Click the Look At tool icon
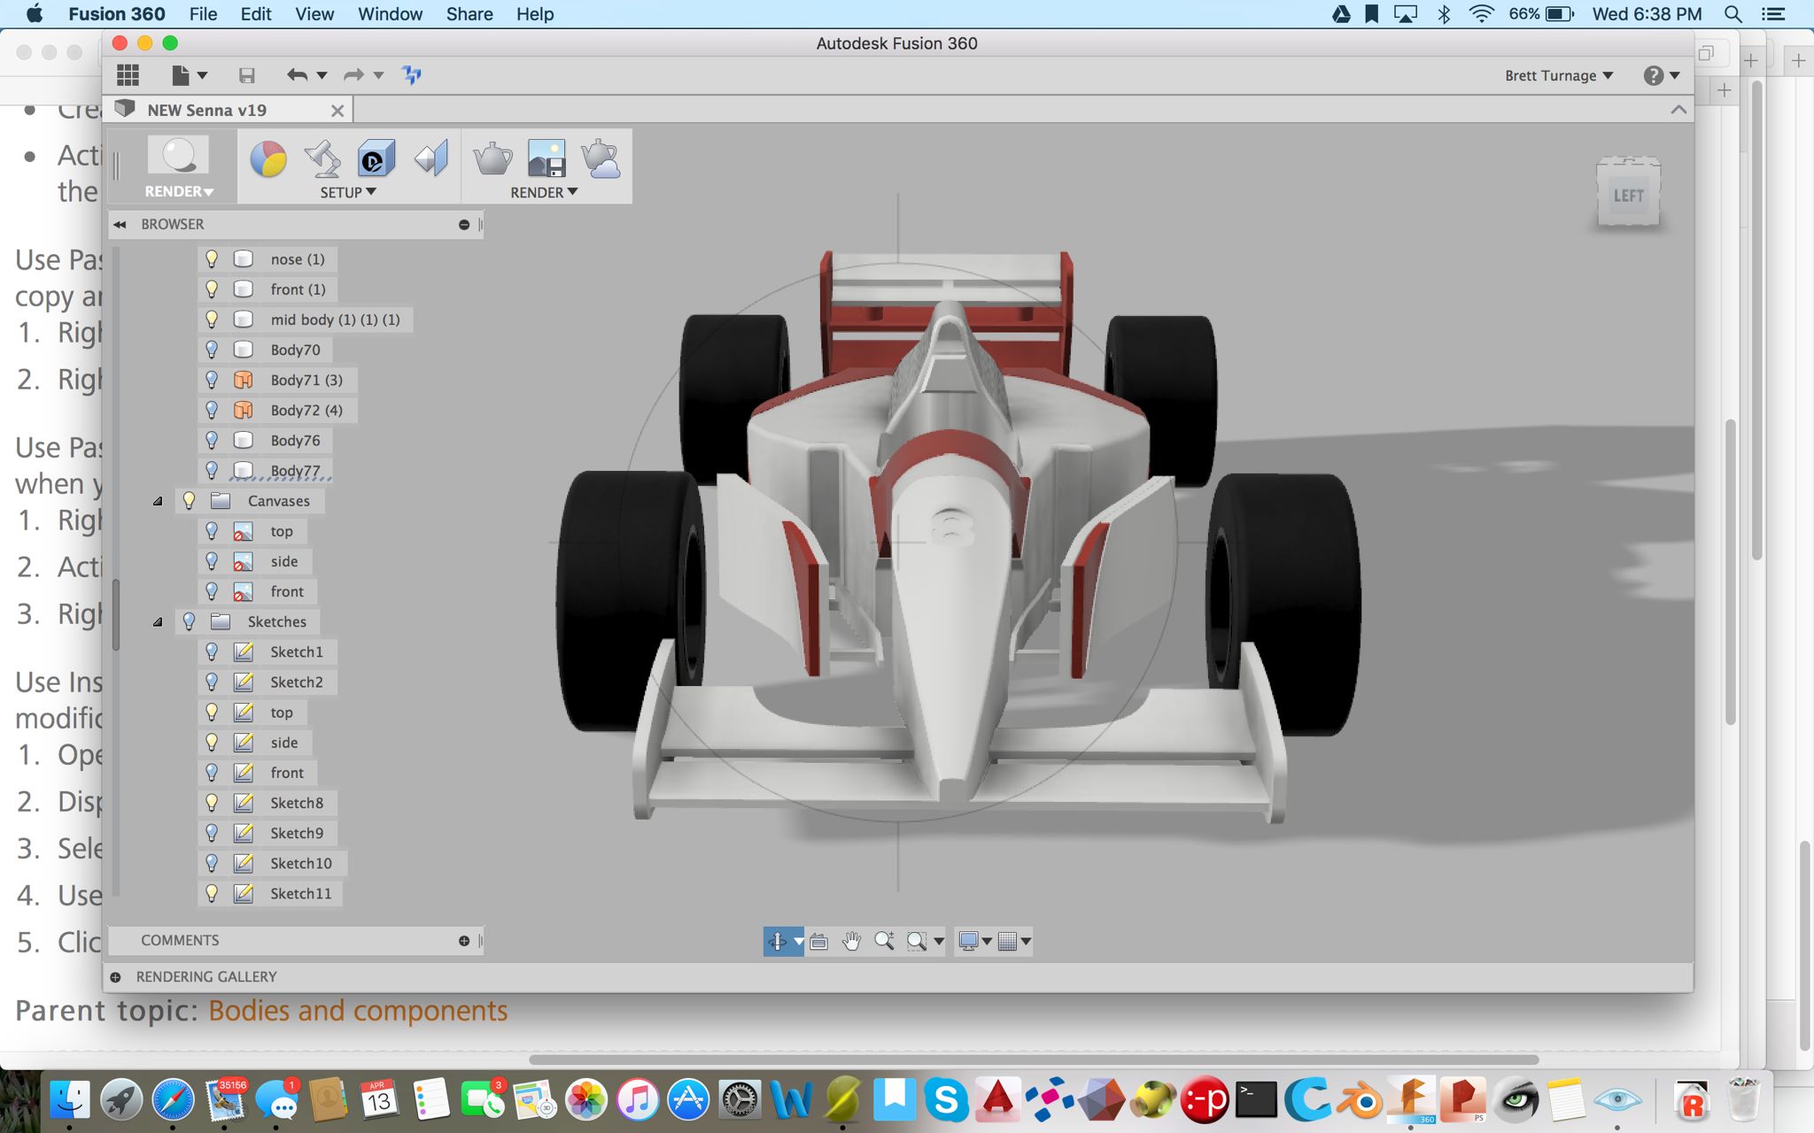 [819, 942]
